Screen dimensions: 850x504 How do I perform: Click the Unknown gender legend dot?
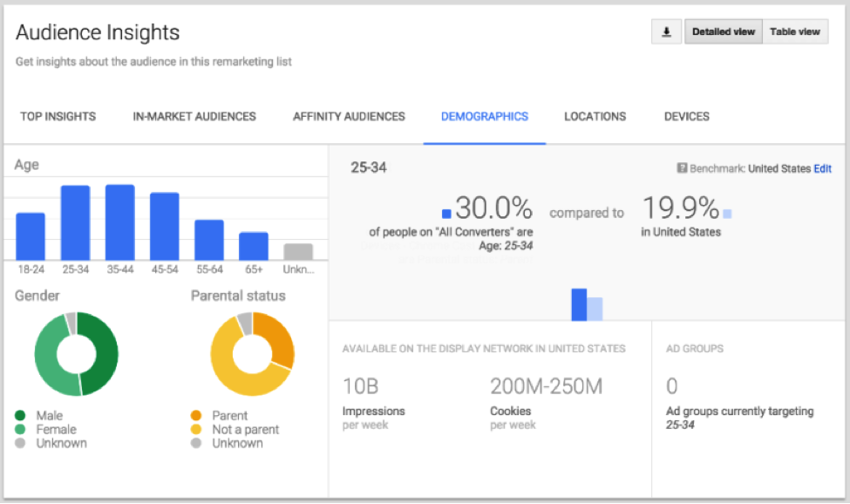pyautogui.click(x=20, y=443)
